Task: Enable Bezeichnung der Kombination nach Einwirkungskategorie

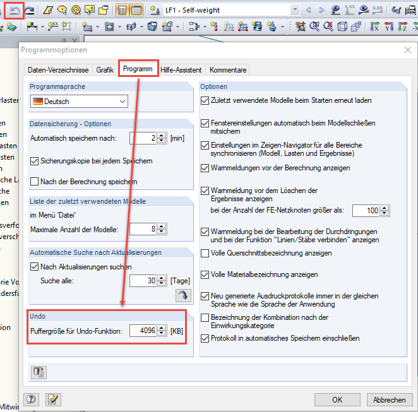Action: click(x=205, y=317)
